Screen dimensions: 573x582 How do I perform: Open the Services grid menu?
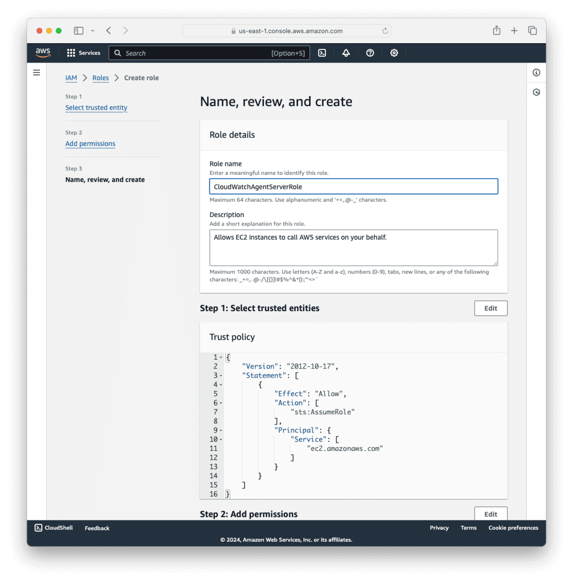[84, 53]
